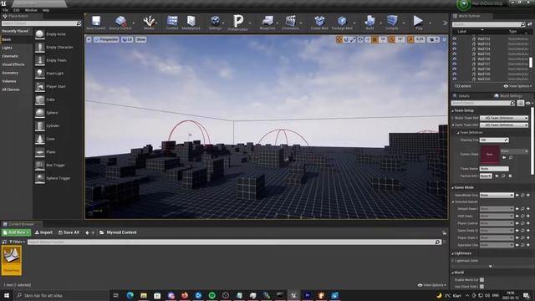Open the Window menu

(x=31, y=10)
